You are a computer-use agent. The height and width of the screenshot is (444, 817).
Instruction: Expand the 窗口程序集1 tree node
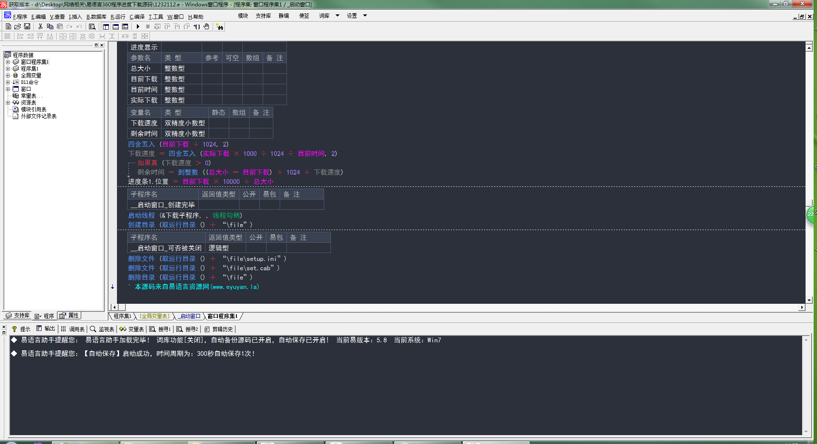[8, 62]
